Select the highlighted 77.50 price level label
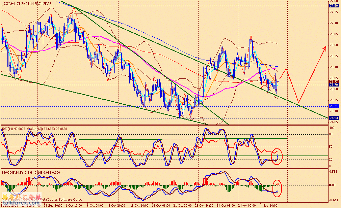The image size is (341, 208). point(334,6)
